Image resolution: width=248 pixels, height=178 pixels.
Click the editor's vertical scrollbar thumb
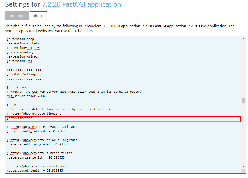click(x=243, y=100)
